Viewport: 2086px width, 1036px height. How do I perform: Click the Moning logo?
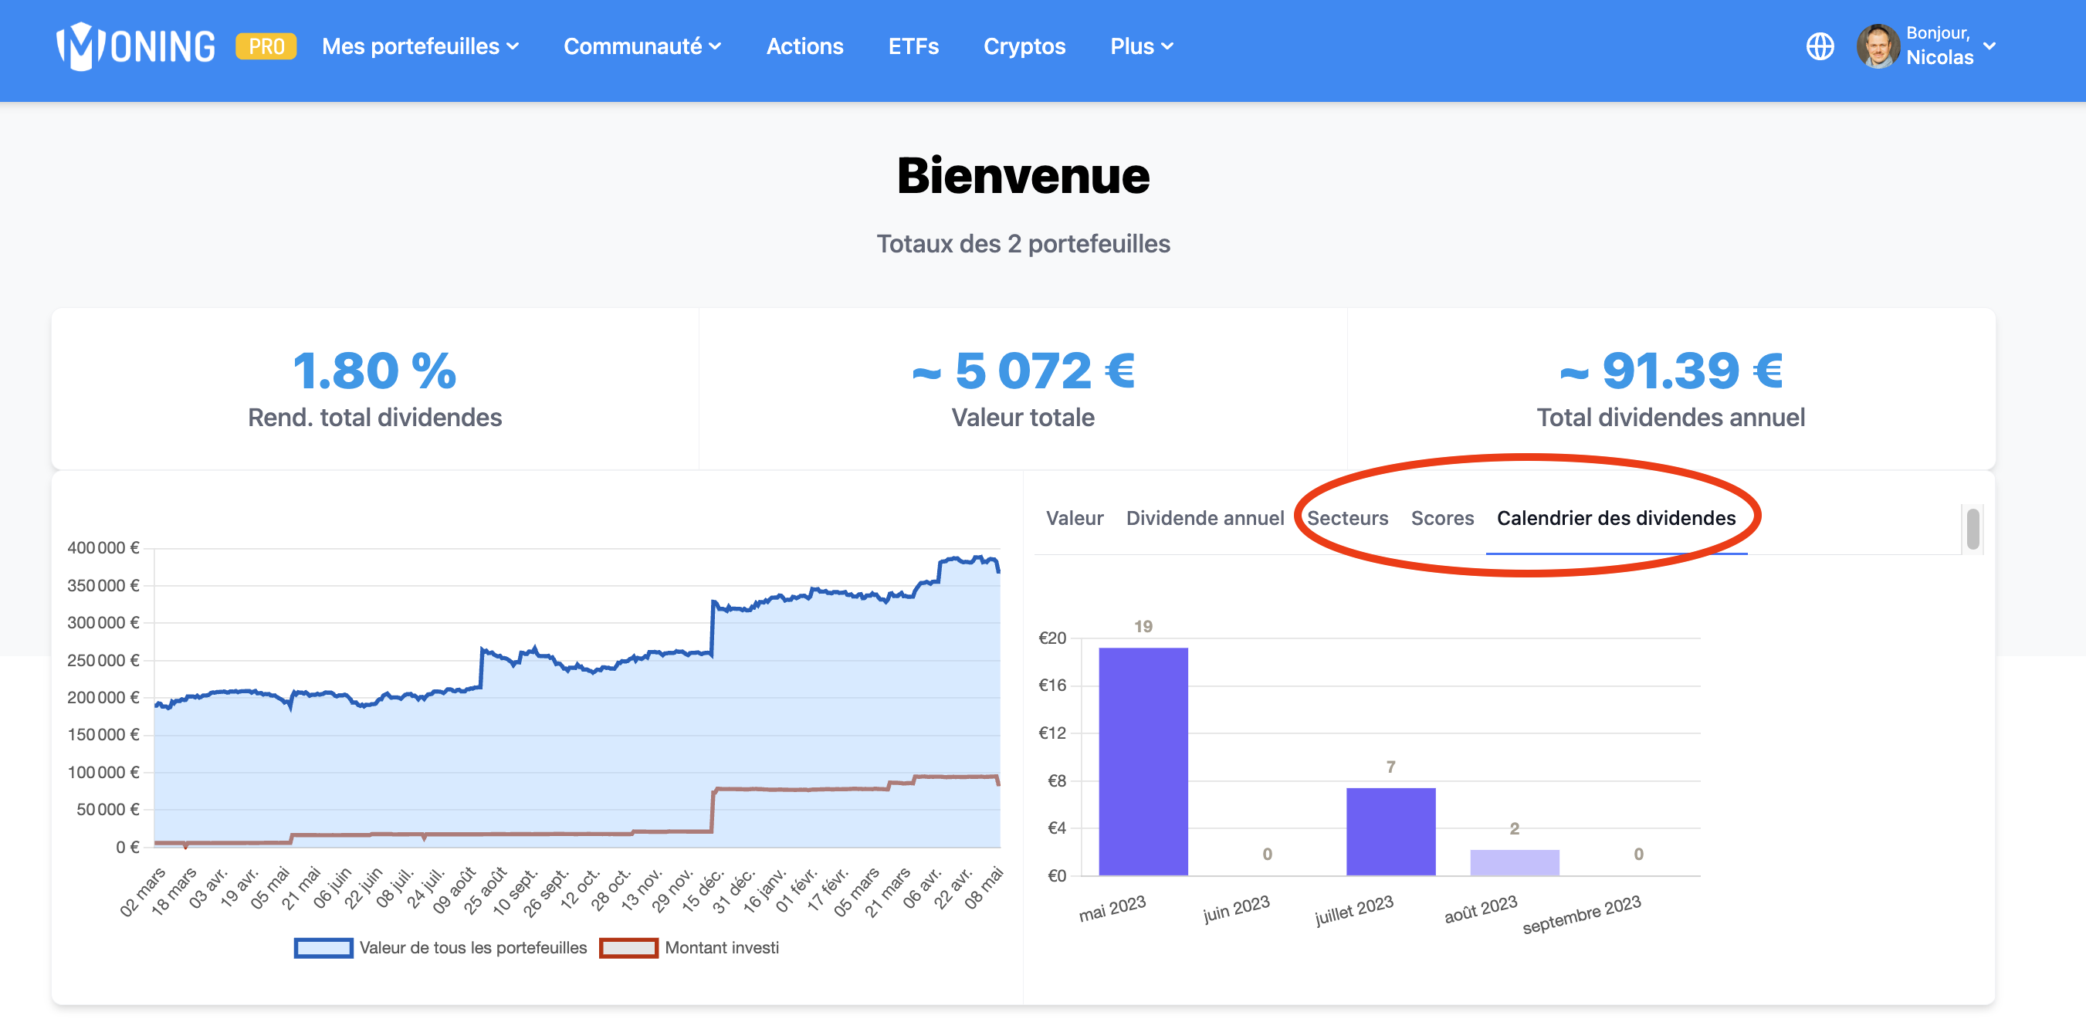[136, 46]
